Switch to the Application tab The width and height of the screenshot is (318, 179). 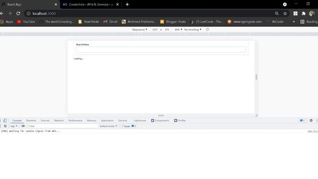pyautogui.click(x=107, y=120)
